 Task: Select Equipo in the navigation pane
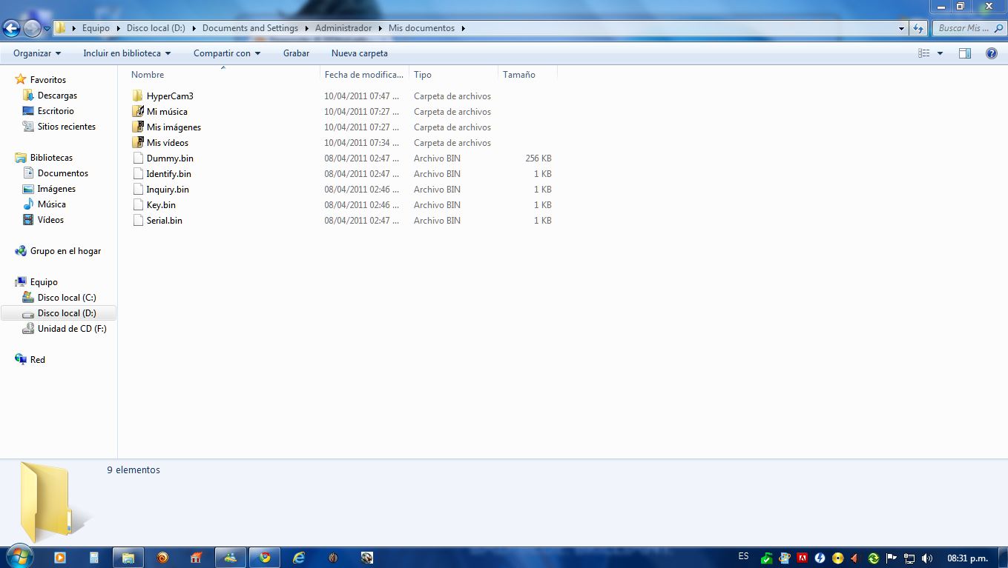[44, 282]
